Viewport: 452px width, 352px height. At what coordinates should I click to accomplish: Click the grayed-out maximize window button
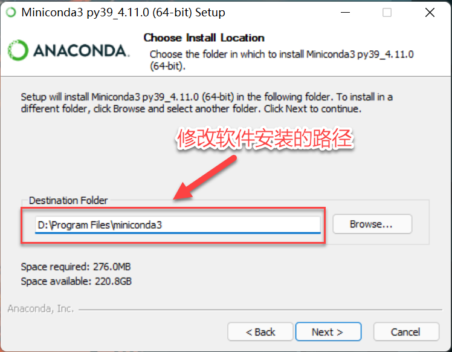[x=387, y=13]
